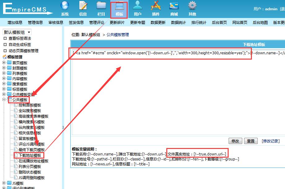285x189 pixels.
Task: Open the 默认模板组 template group dropdown
Action: [17, 32]
